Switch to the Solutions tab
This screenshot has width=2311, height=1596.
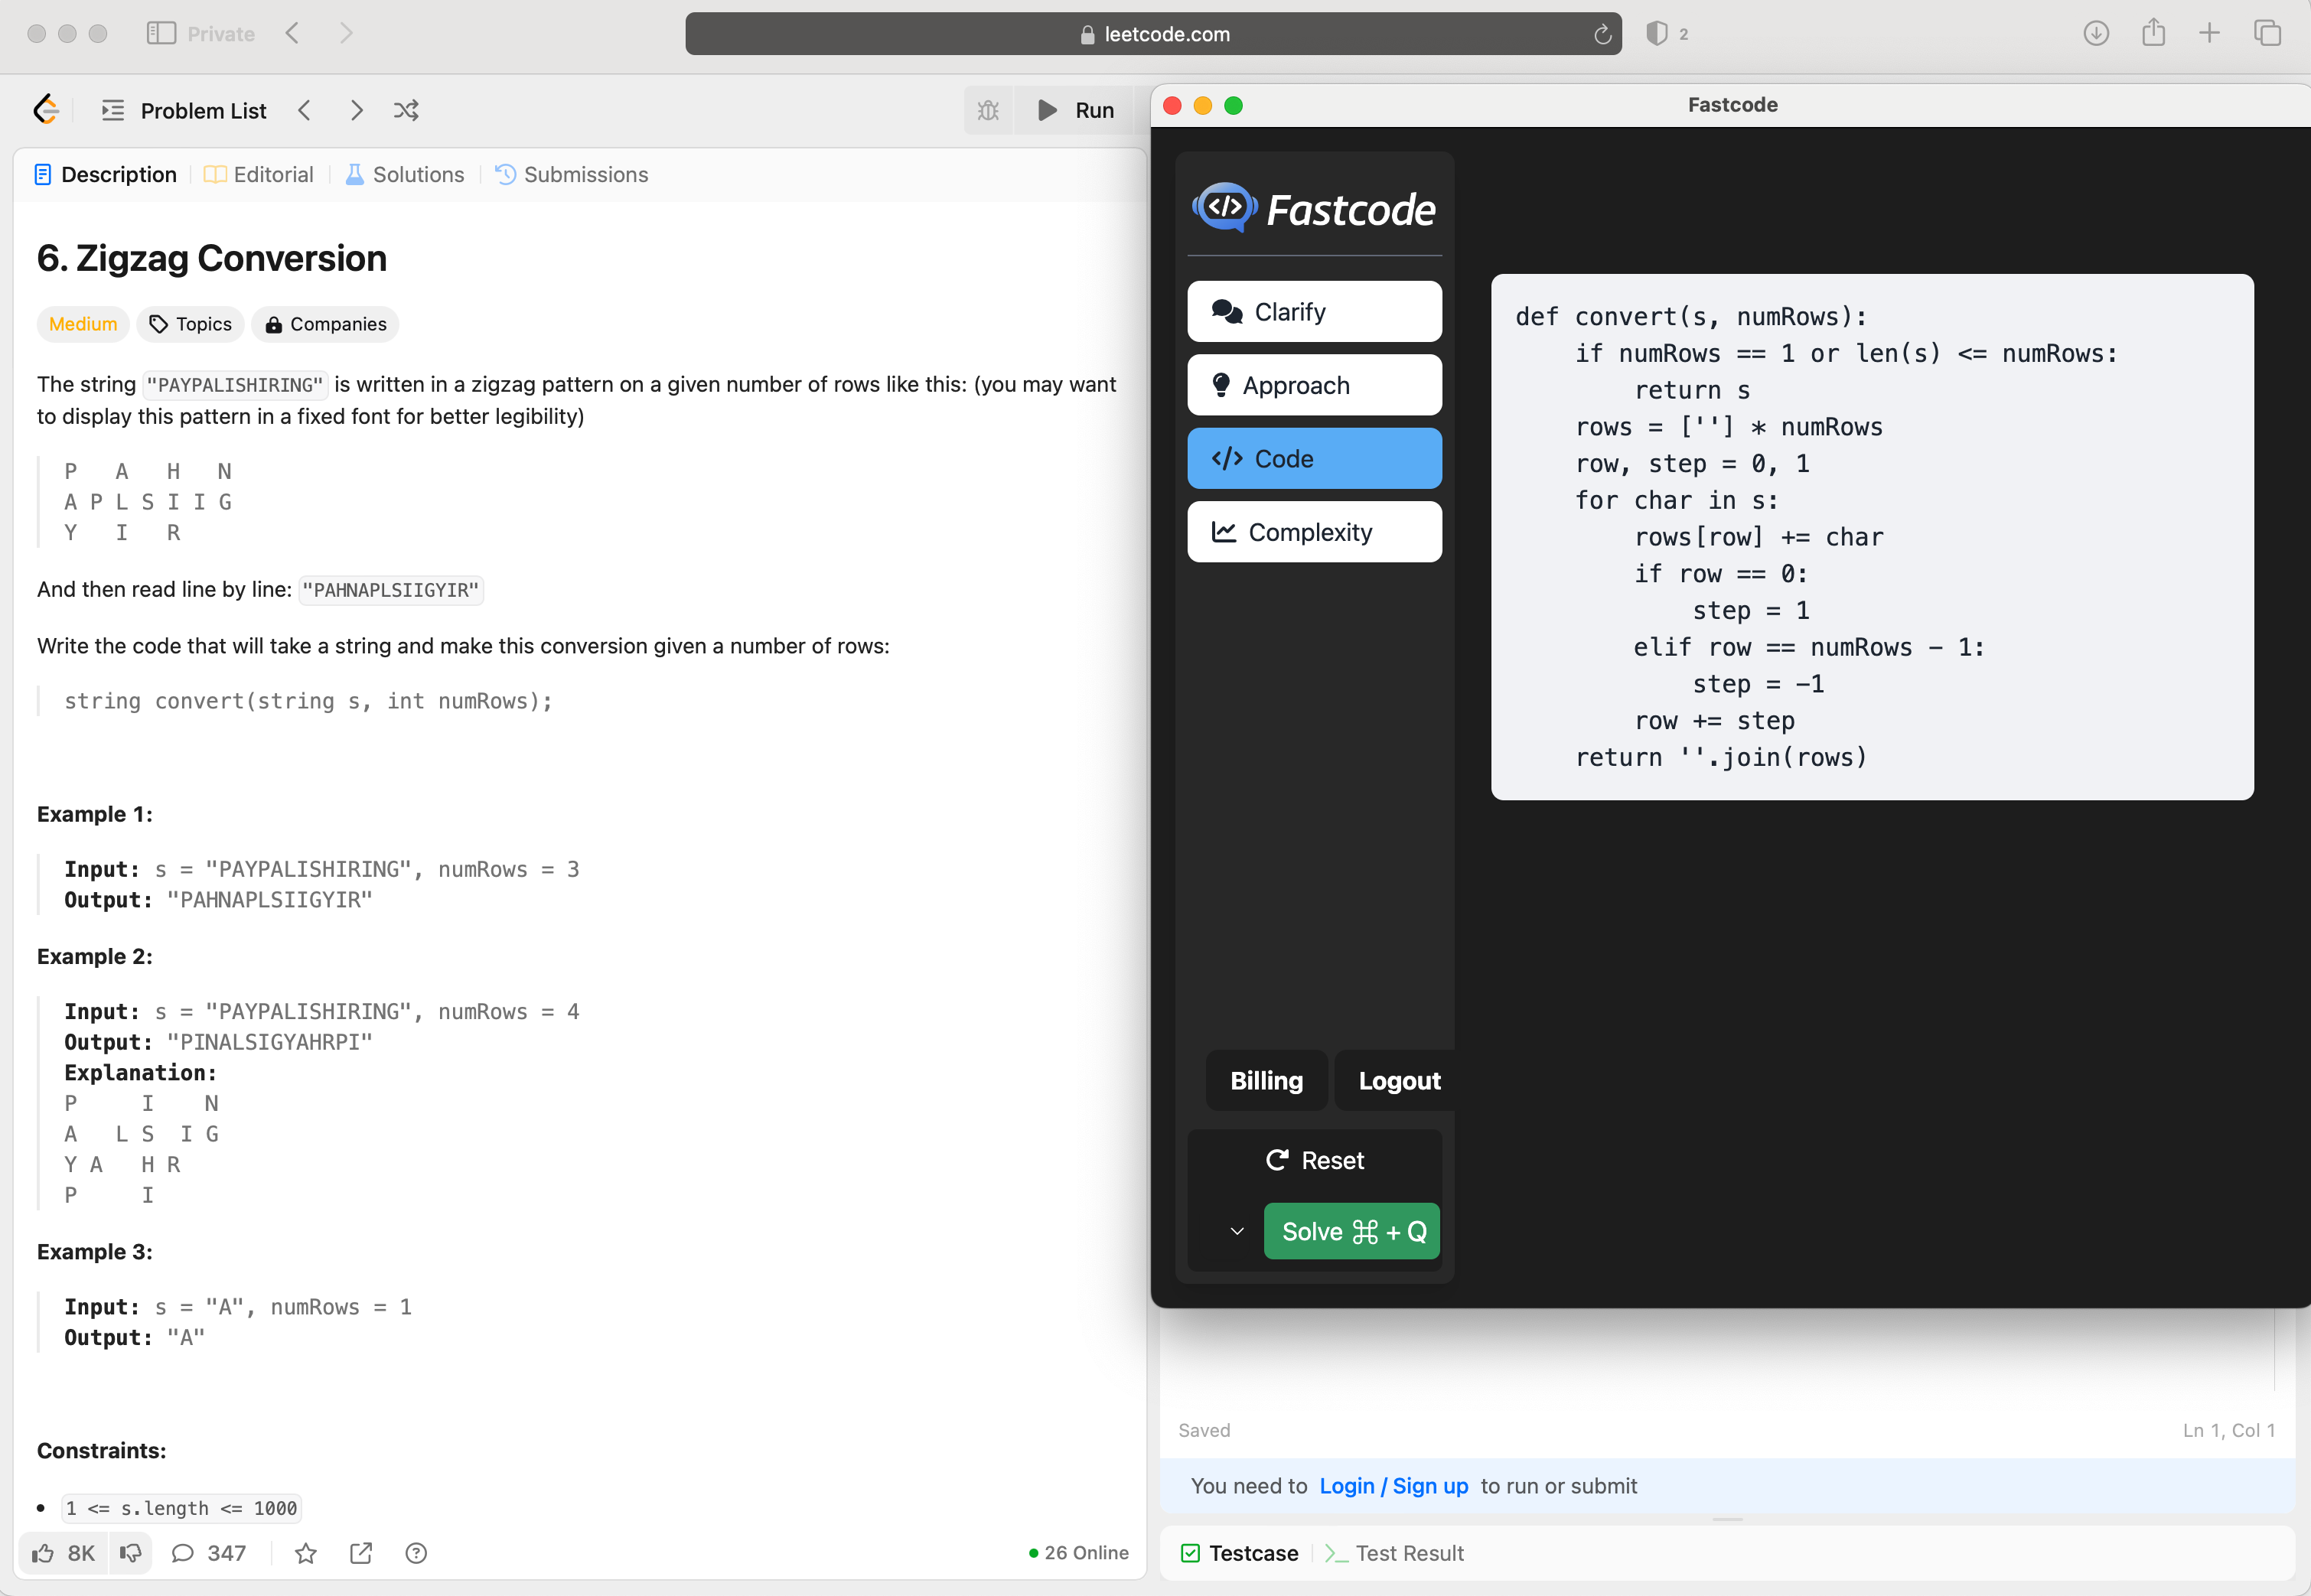(x=405, y=174)
